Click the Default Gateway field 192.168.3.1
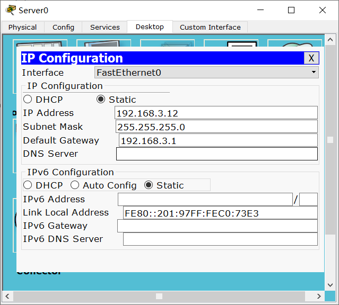The height and width of the screenshot is (305, 339). (x=218, y=140)
